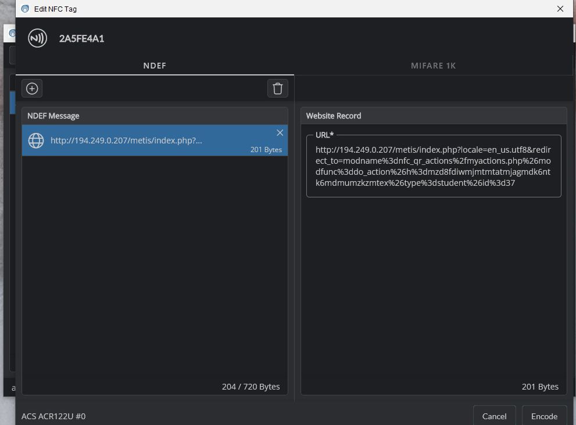Screen dimensions: 576x425
Task: Open the MIFARE 1K tab
Action: [x=433, y=66]
